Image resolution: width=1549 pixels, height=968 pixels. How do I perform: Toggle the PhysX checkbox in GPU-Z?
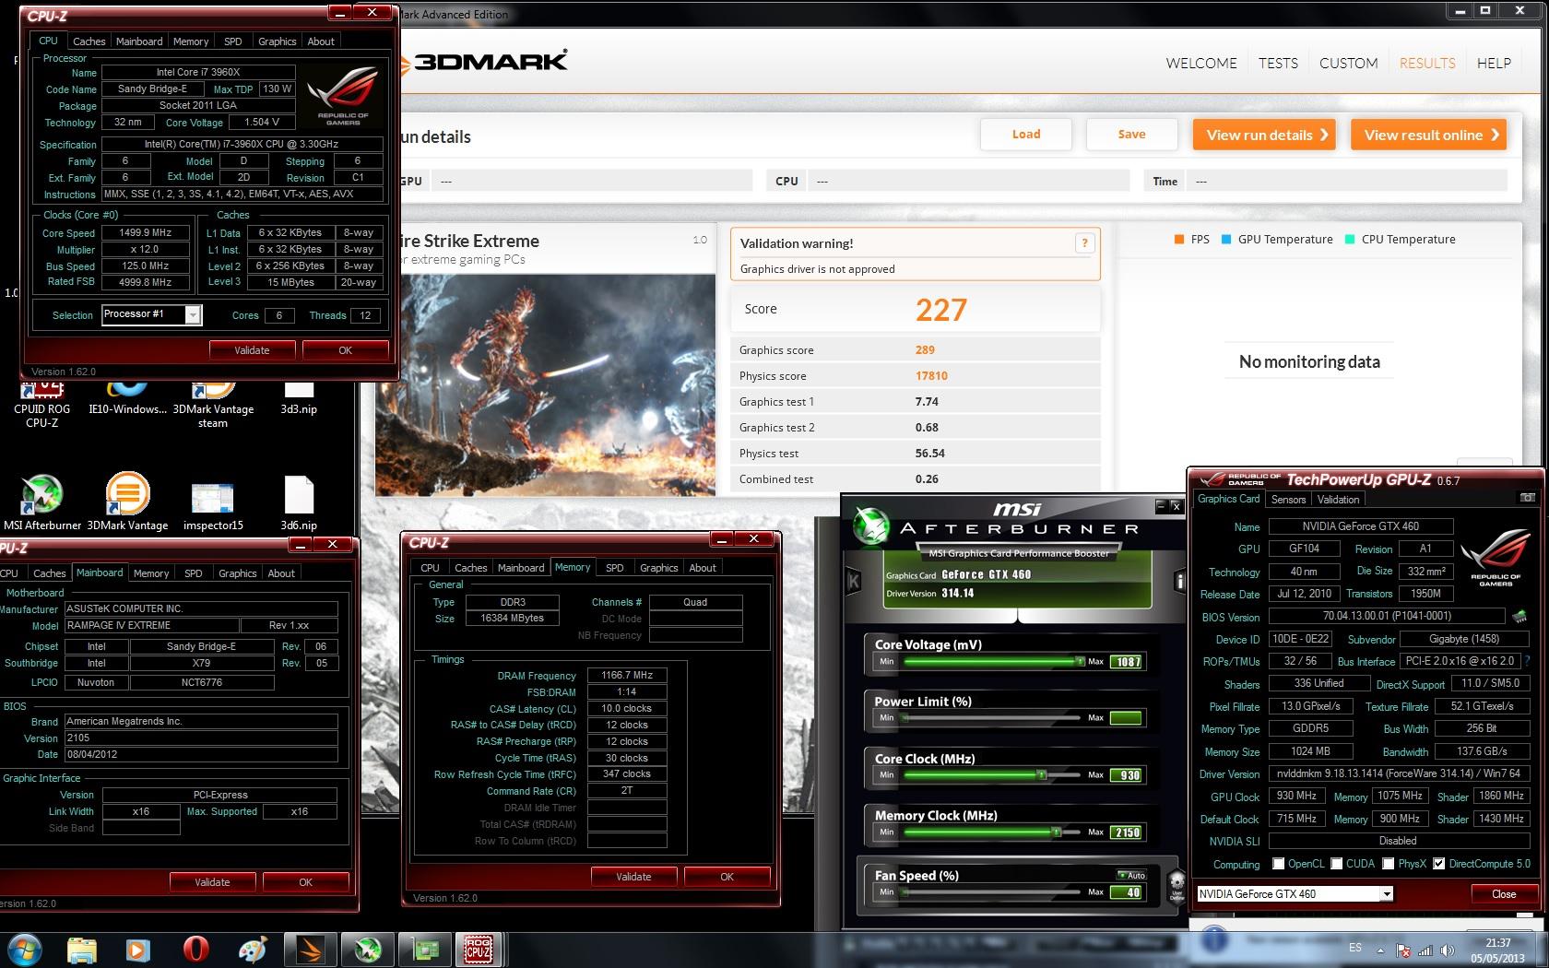point(1389,864)
